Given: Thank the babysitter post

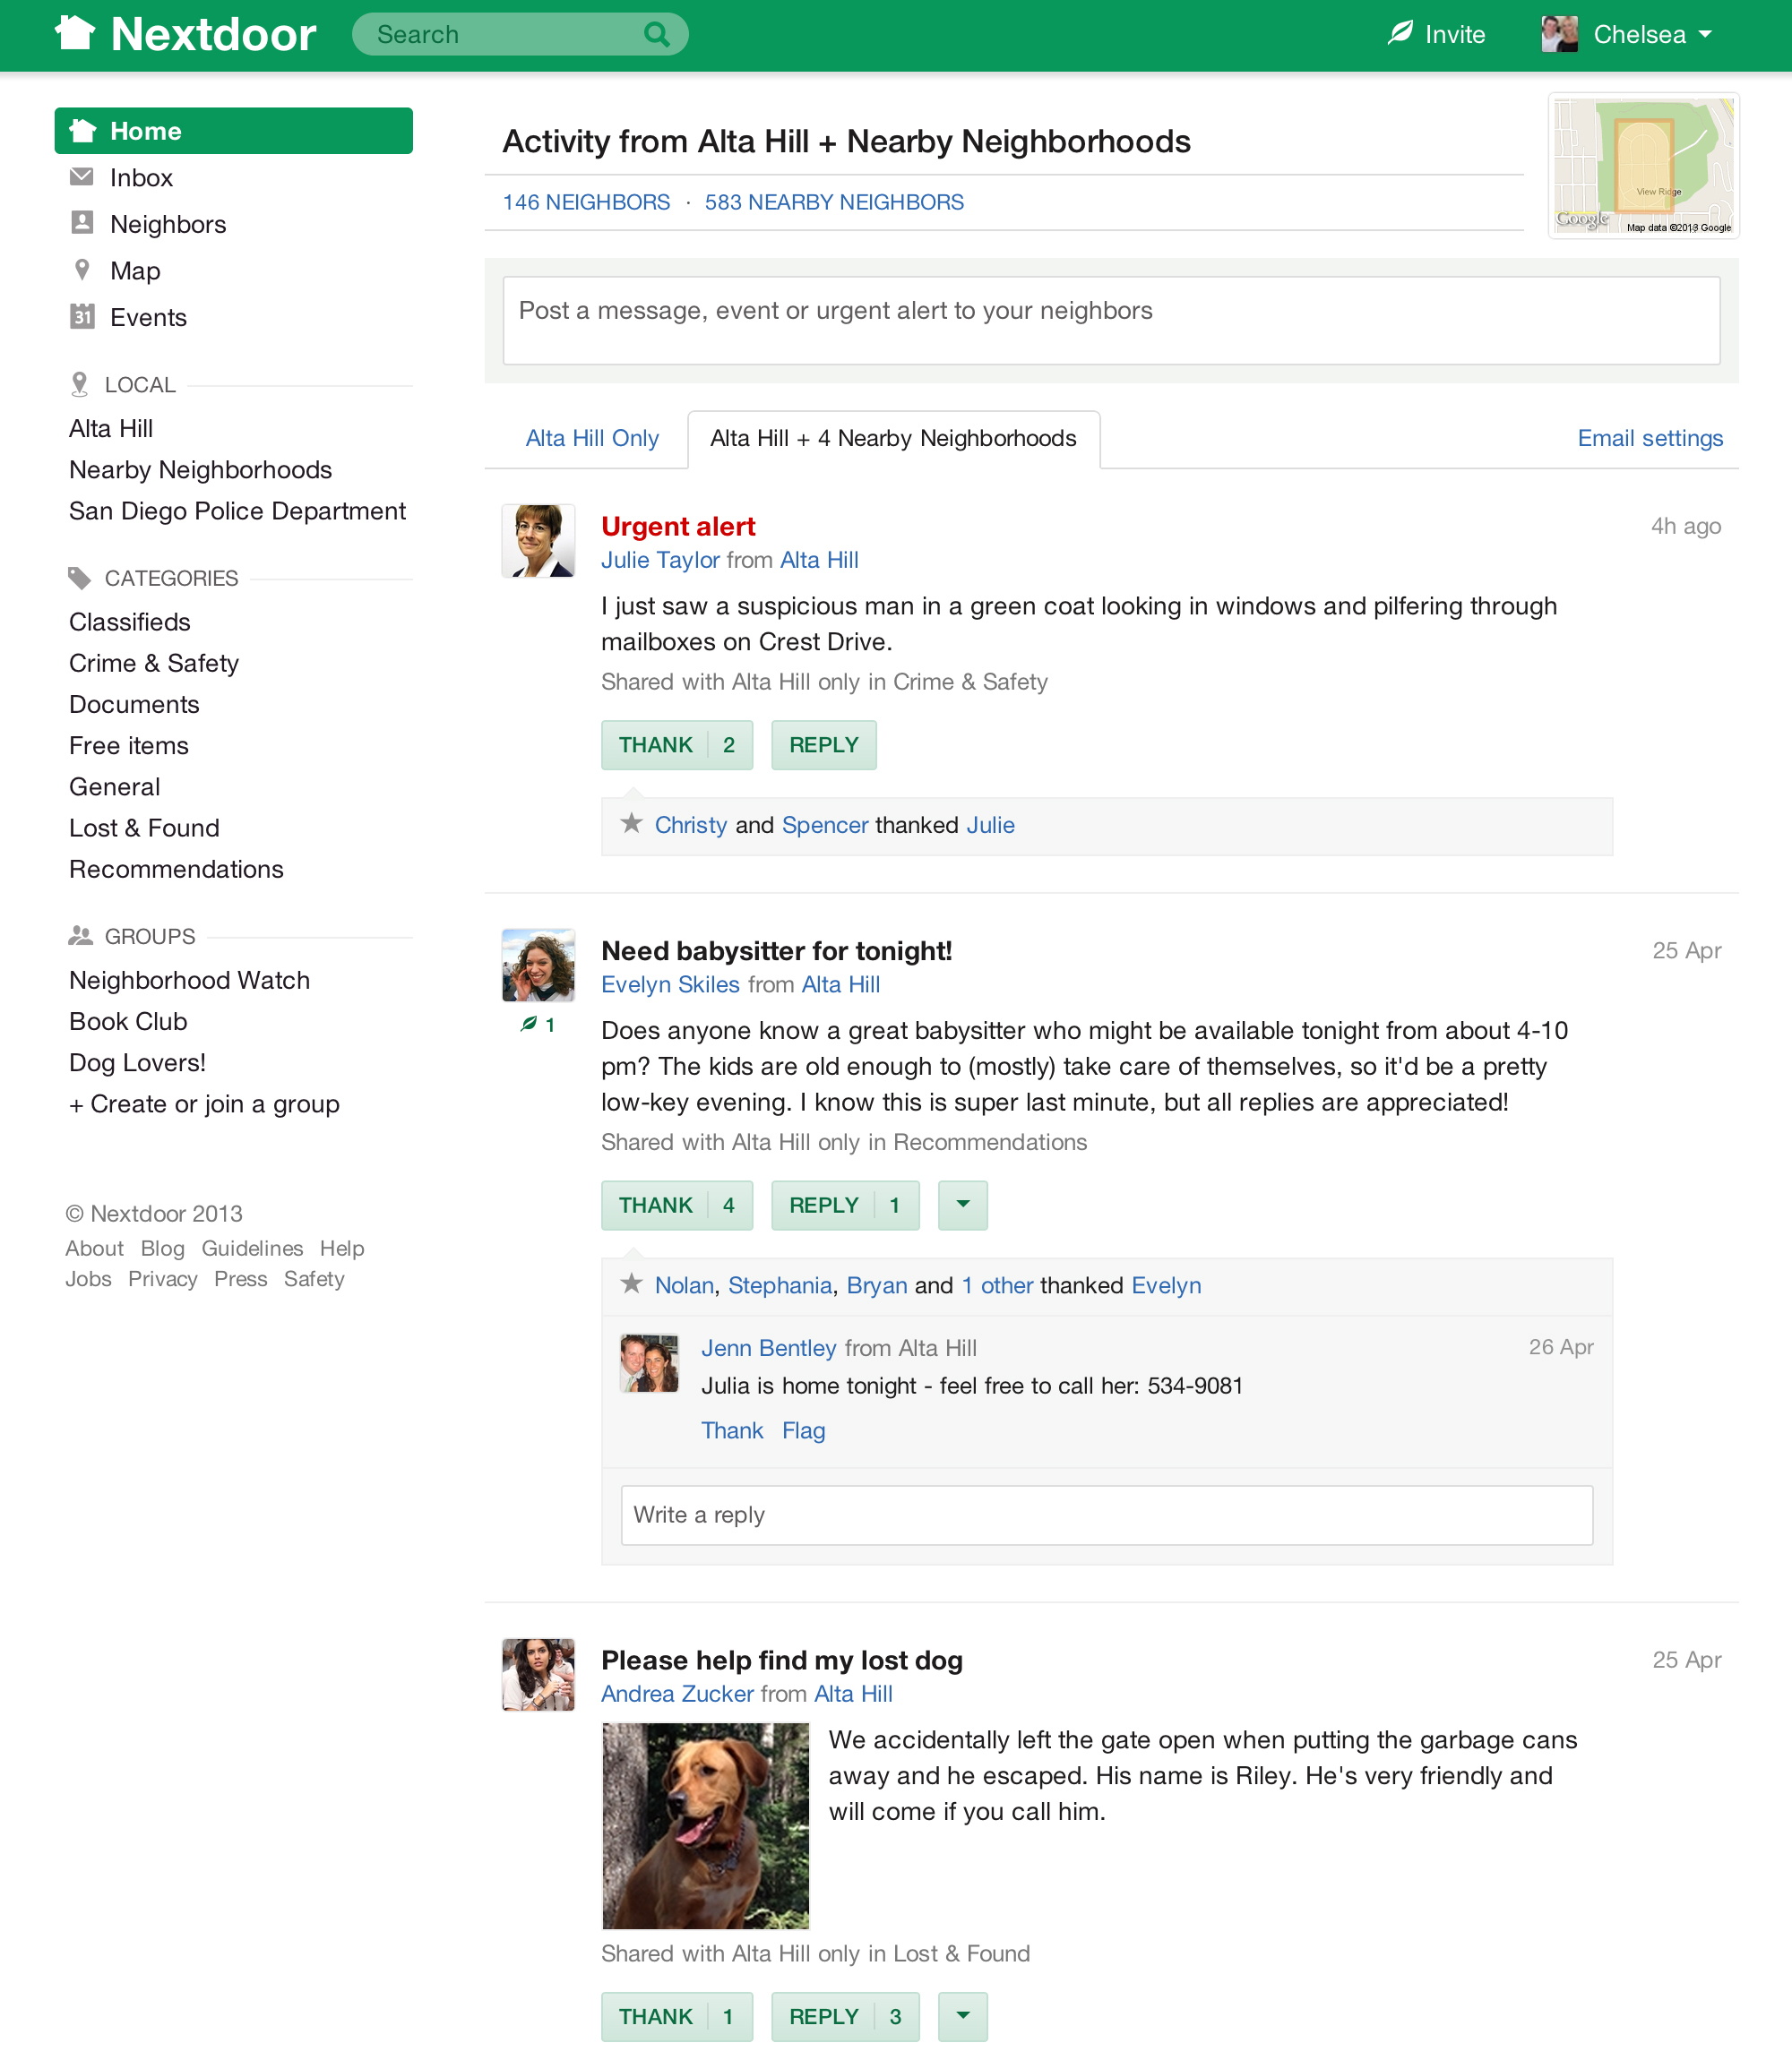Looking at the screenshot, I should point(677,1205).
